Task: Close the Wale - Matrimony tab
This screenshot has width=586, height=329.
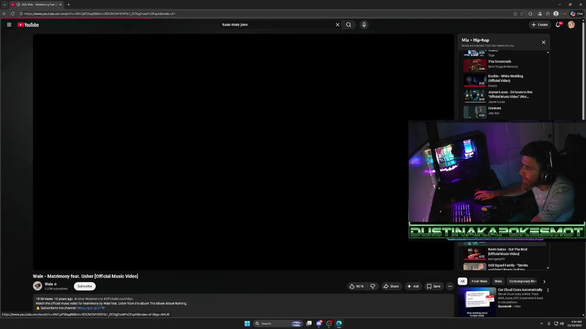Action: click(x=60, y=5)
